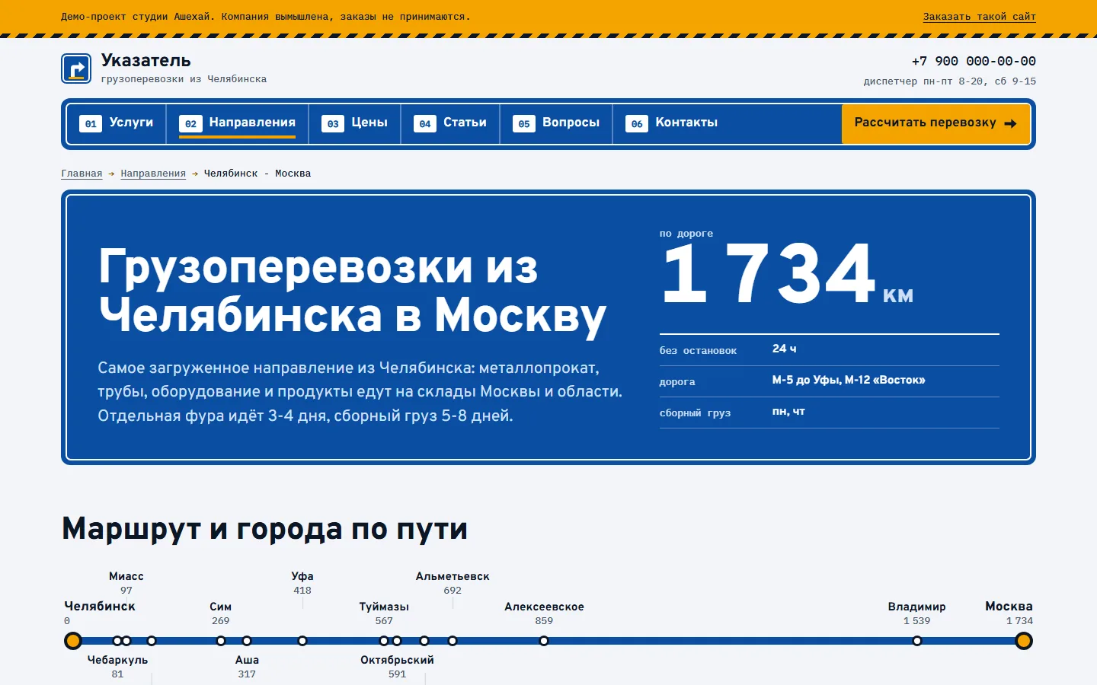Click the Указатель road-sign logo icon
Viewport: 1097px width, 685px height.
pyautogui.click(x=76, y=68)
